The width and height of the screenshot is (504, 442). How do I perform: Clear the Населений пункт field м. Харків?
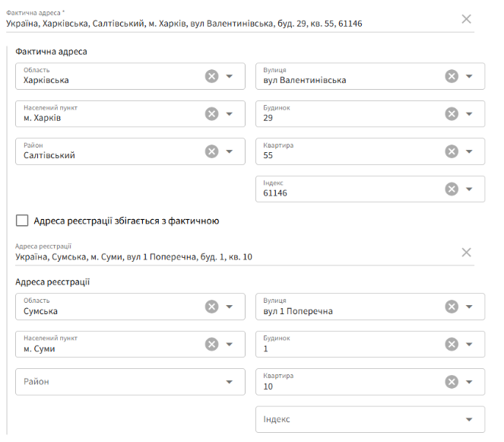tap(211, 114)
